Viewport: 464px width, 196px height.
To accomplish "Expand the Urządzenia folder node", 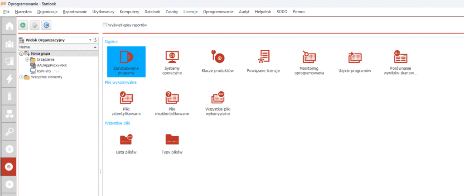I will pyautogui.click(x=27, y=59).
